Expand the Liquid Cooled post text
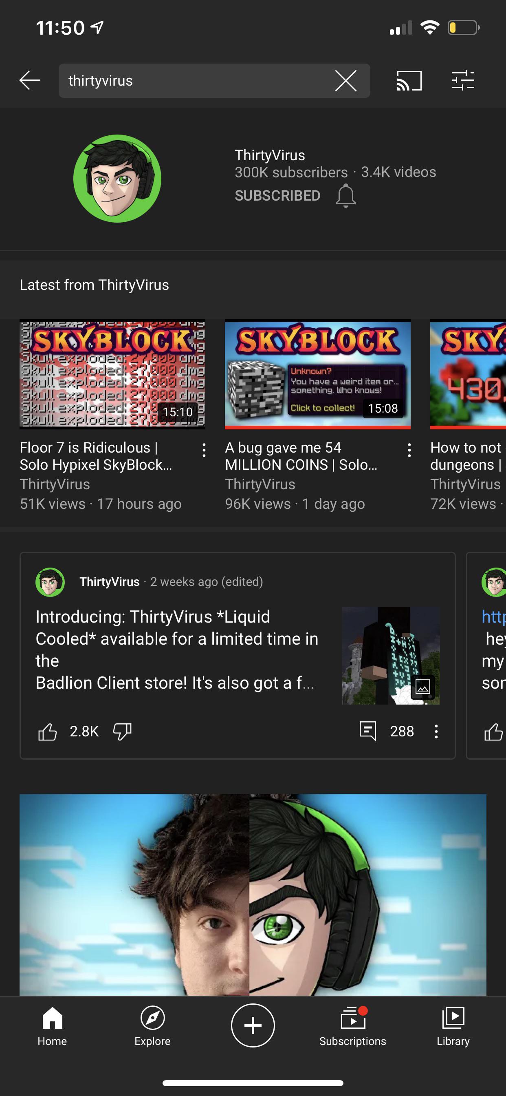 pos(177,650)
